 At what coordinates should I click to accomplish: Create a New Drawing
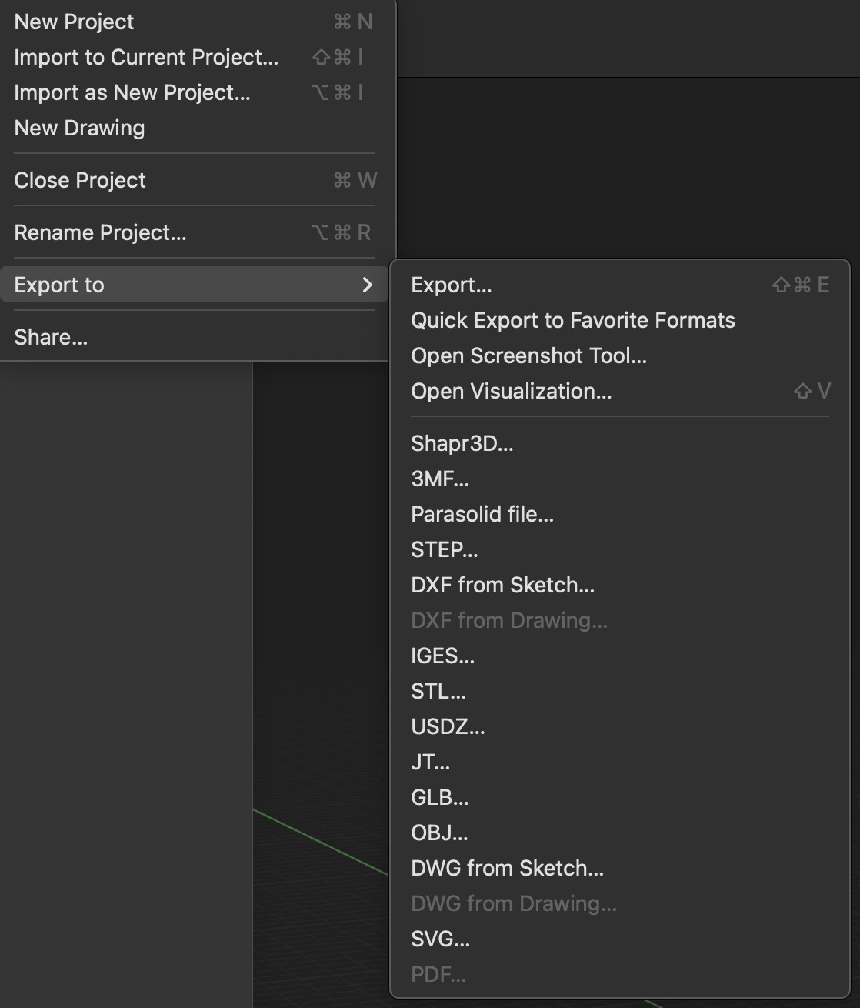(x=194, y=128)
